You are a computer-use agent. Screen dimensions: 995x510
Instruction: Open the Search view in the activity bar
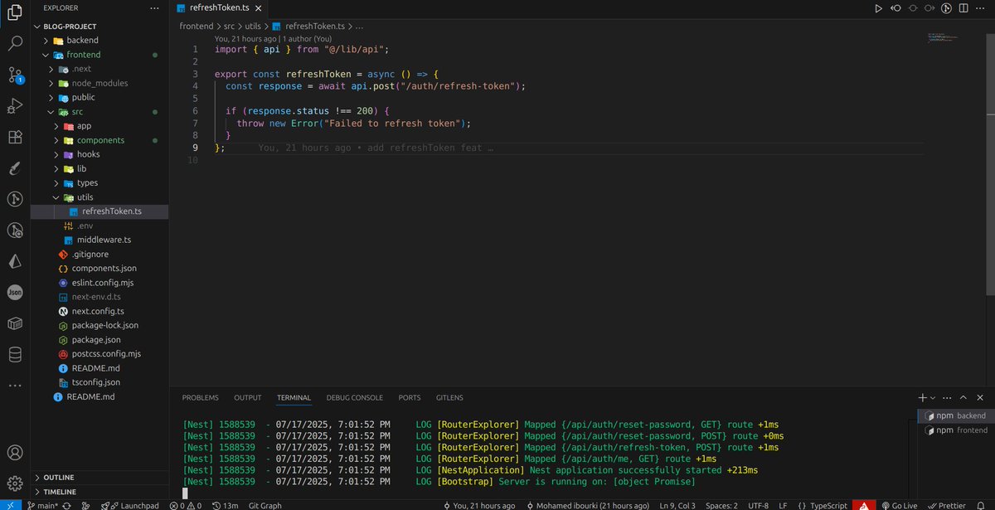[14, 44]
